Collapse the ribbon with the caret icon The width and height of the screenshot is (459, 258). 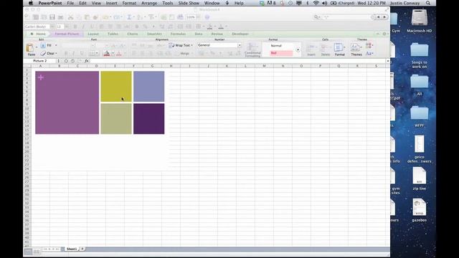[x=378, y=34]
